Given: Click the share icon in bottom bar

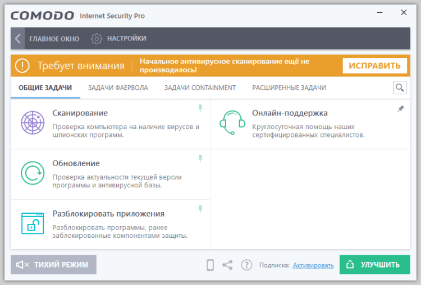Looking at the screenshot, I should 227,265.
